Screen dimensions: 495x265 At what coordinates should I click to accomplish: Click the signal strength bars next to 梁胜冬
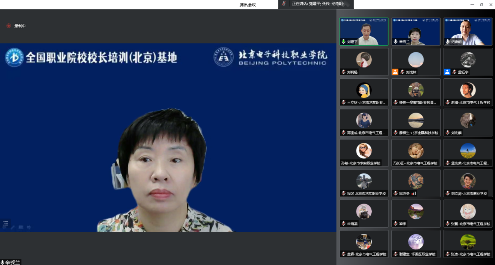pyautogui.click(x=414, y=193)
